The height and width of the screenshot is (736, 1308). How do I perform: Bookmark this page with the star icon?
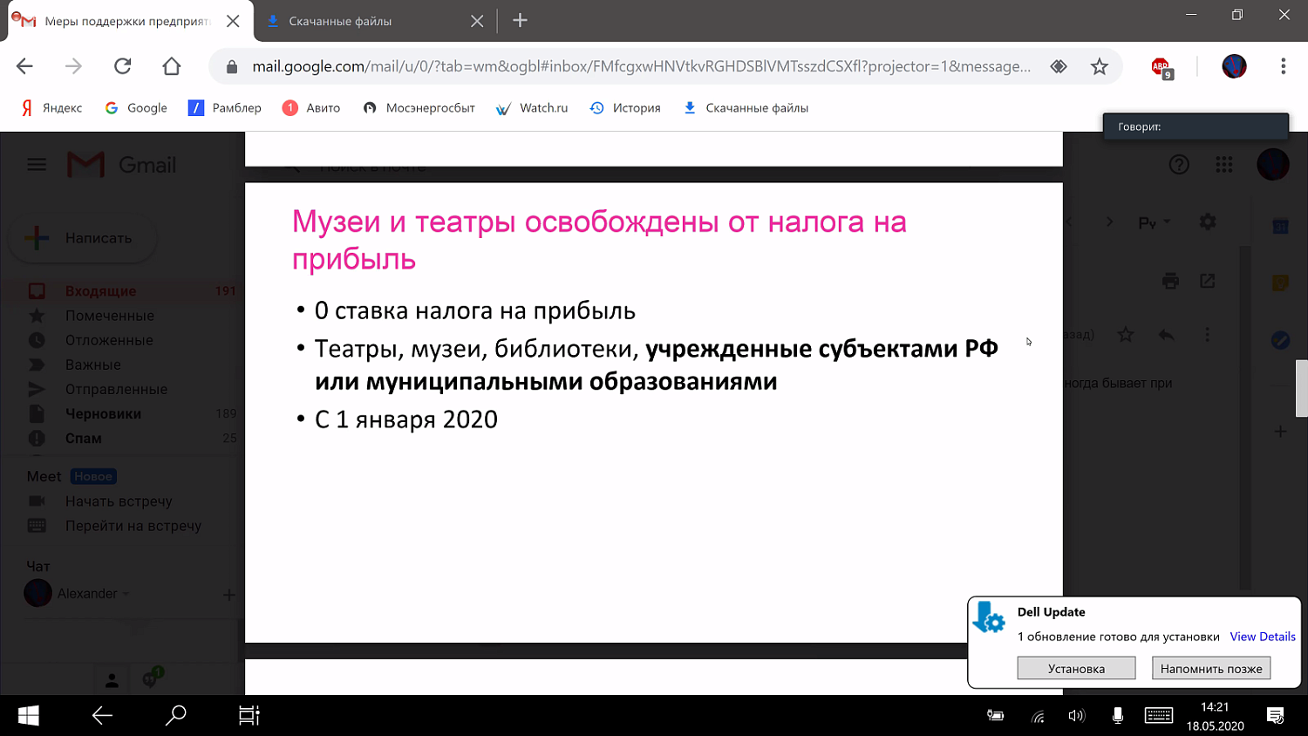(1100, 66)
